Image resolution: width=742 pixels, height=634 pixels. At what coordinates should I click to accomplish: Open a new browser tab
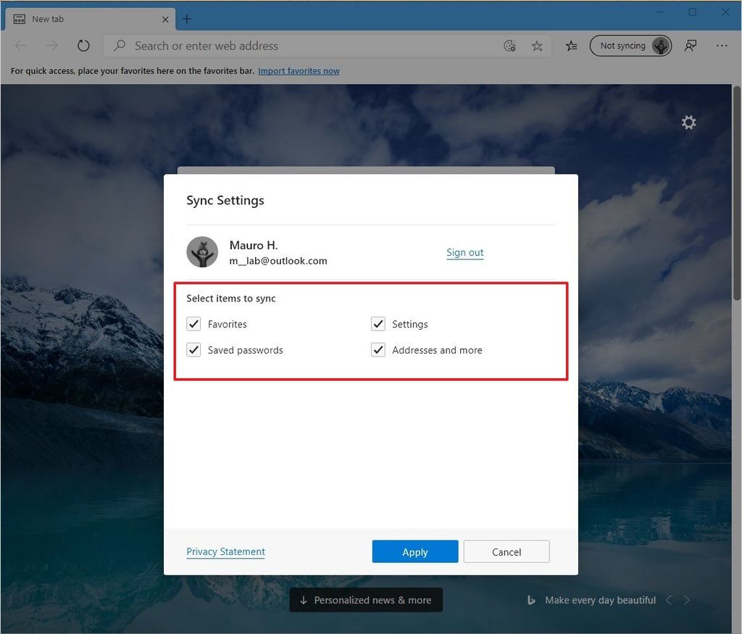[187, 19]
